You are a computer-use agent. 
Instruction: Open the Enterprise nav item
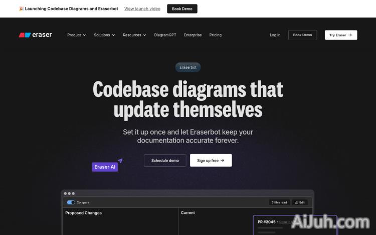tap(193, 35)
